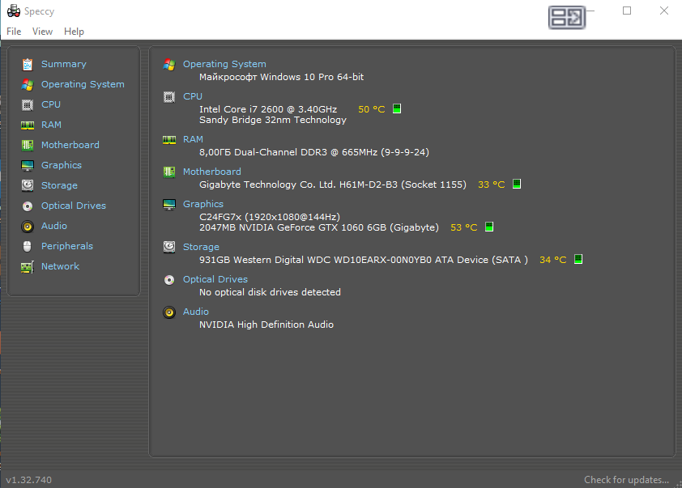Click the Western Digital WDC drive text
682x488 pixels.
click(363, 260)
